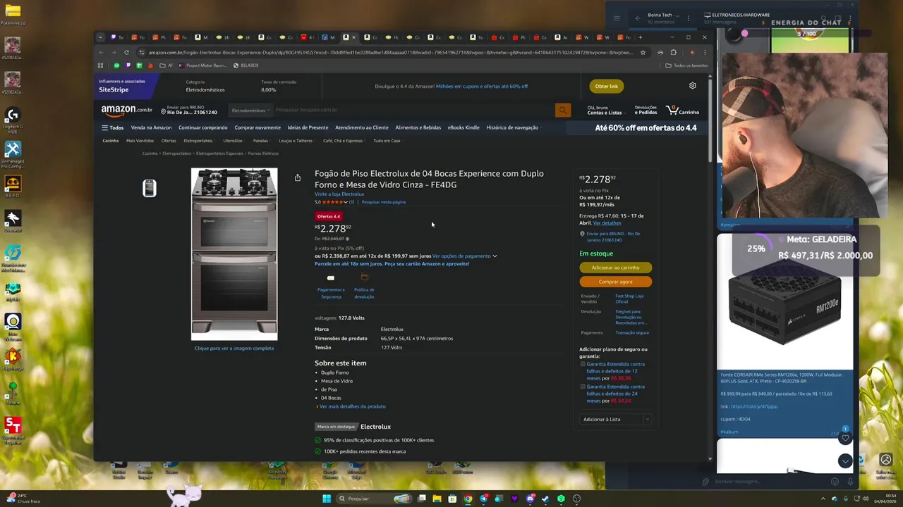
Task: Open the new tab plus button
Action: point(640,37)
